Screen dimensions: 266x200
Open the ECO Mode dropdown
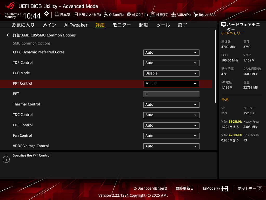pyautogui.click(x=171, y=73)
